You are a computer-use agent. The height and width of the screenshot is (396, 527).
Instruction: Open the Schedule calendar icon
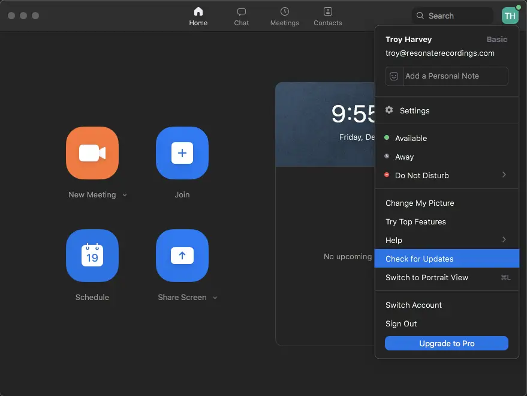[92, 256]
